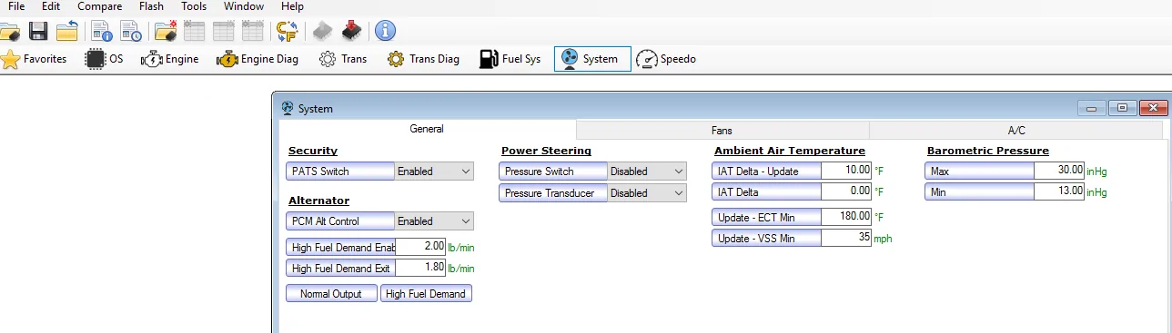Save the file with floppy disk icon
The image size is (1172, 333).
(x=38, y=32)
